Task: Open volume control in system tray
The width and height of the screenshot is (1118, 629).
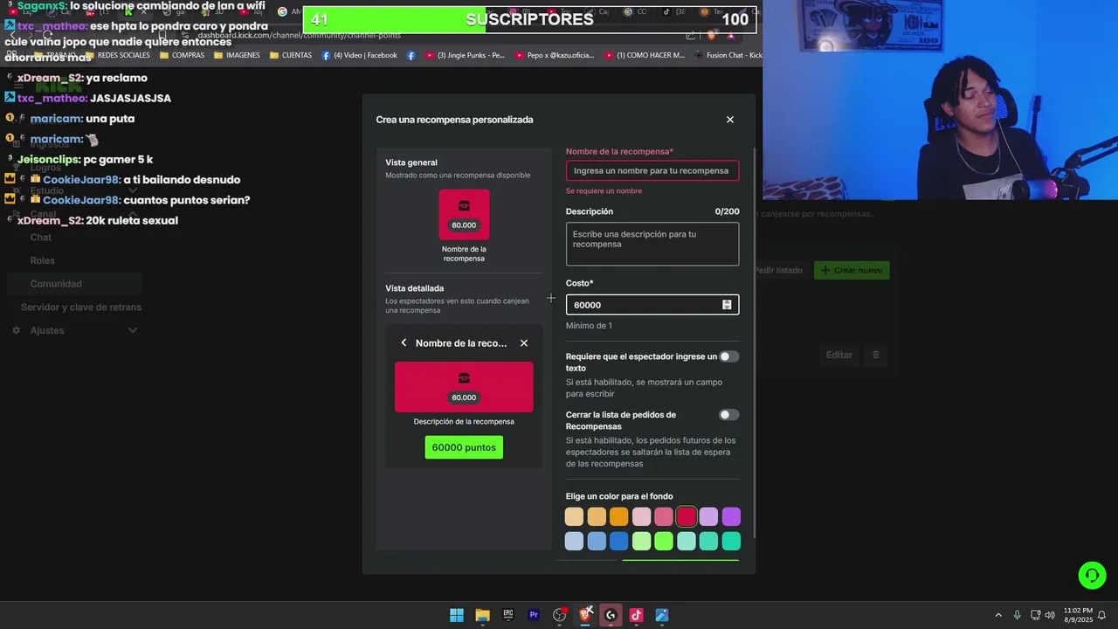Action: click(1049, 615)
